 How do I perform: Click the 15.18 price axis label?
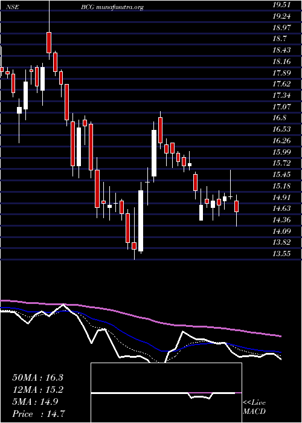click(282, 186)
